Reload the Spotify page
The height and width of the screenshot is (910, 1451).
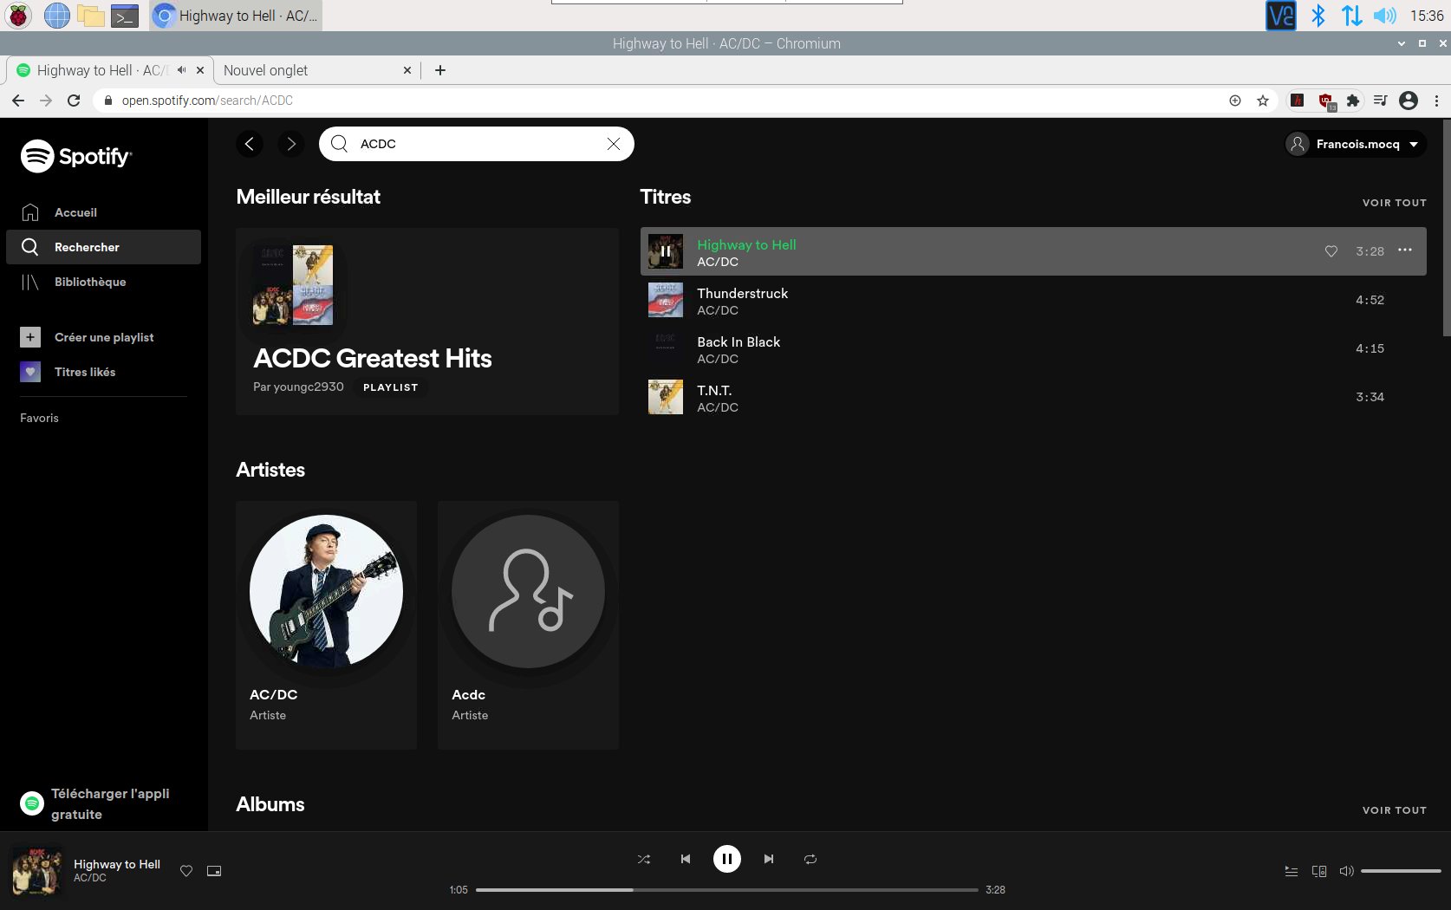tap(74, 101)
